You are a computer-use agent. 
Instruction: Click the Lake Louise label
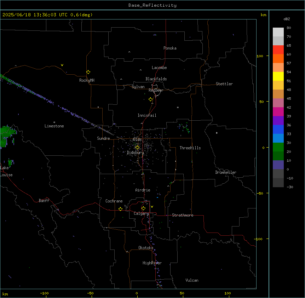[6, 171]
